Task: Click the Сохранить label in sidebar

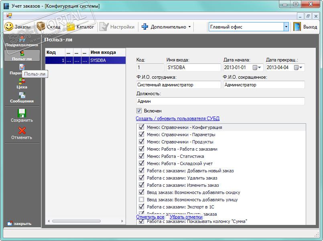Action: click(x=22, y=120)
